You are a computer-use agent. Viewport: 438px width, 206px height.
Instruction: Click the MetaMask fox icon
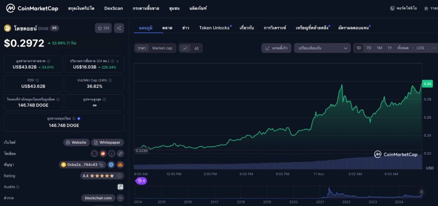(120, 165)
